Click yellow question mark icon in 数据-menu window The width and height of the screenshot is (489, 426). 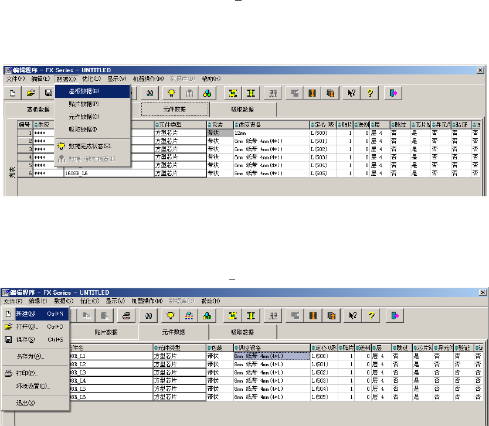[x=370, y=93]
